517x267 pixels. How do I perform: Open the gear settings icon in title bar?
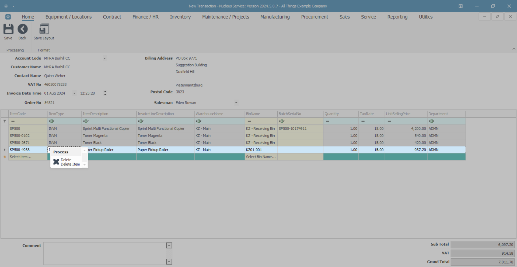(x=6, y=6)
